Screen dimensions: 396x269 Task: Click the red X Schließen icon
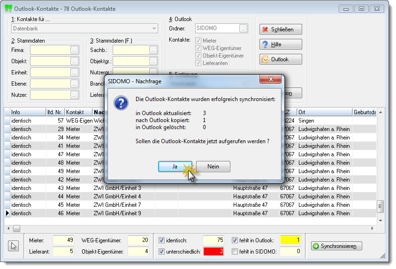265,29
